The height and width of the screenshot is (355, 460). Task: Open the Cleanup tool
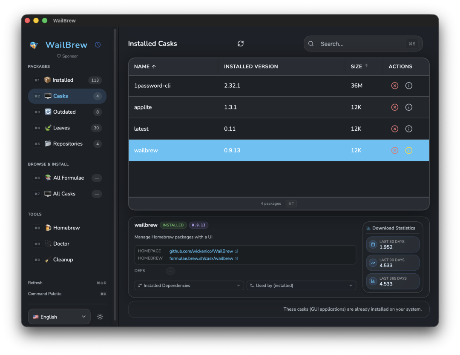pos(67,259)
